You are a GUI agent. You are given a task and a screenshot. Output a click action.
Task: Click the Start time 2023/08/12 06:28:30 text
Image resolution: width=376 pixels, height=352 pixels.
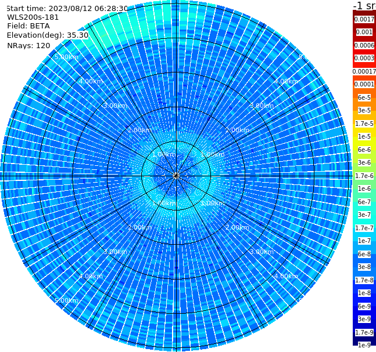(x=67, y=9)
